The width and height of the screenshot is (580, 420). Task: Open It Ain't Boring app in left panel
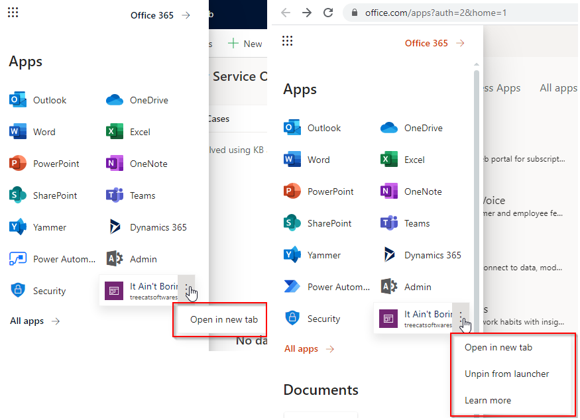(140, 291)
